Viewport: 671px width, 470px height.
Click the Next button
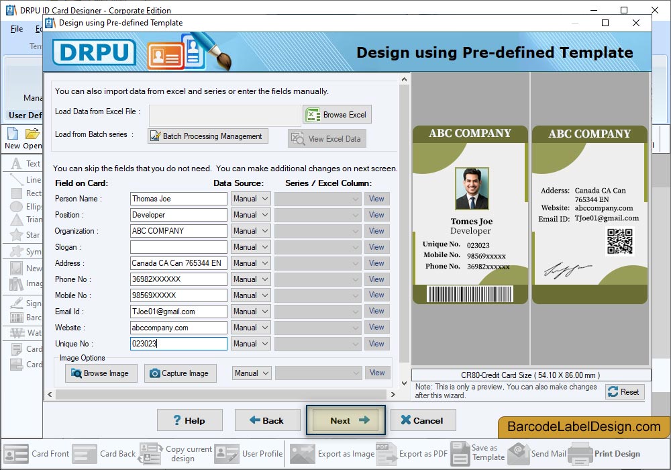coord(346,420)
